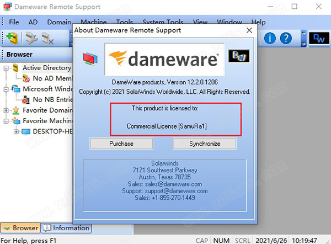Click the red monitors icon in About dialog
Screen dimensions: 331x244
coord(90,59)
